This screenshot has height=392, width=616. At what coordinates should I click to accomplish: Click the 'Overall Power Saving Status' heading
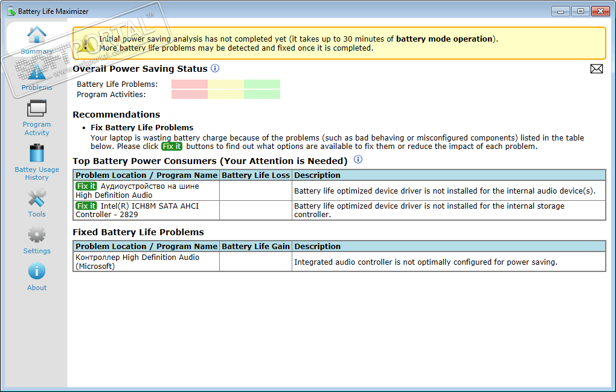140,69
